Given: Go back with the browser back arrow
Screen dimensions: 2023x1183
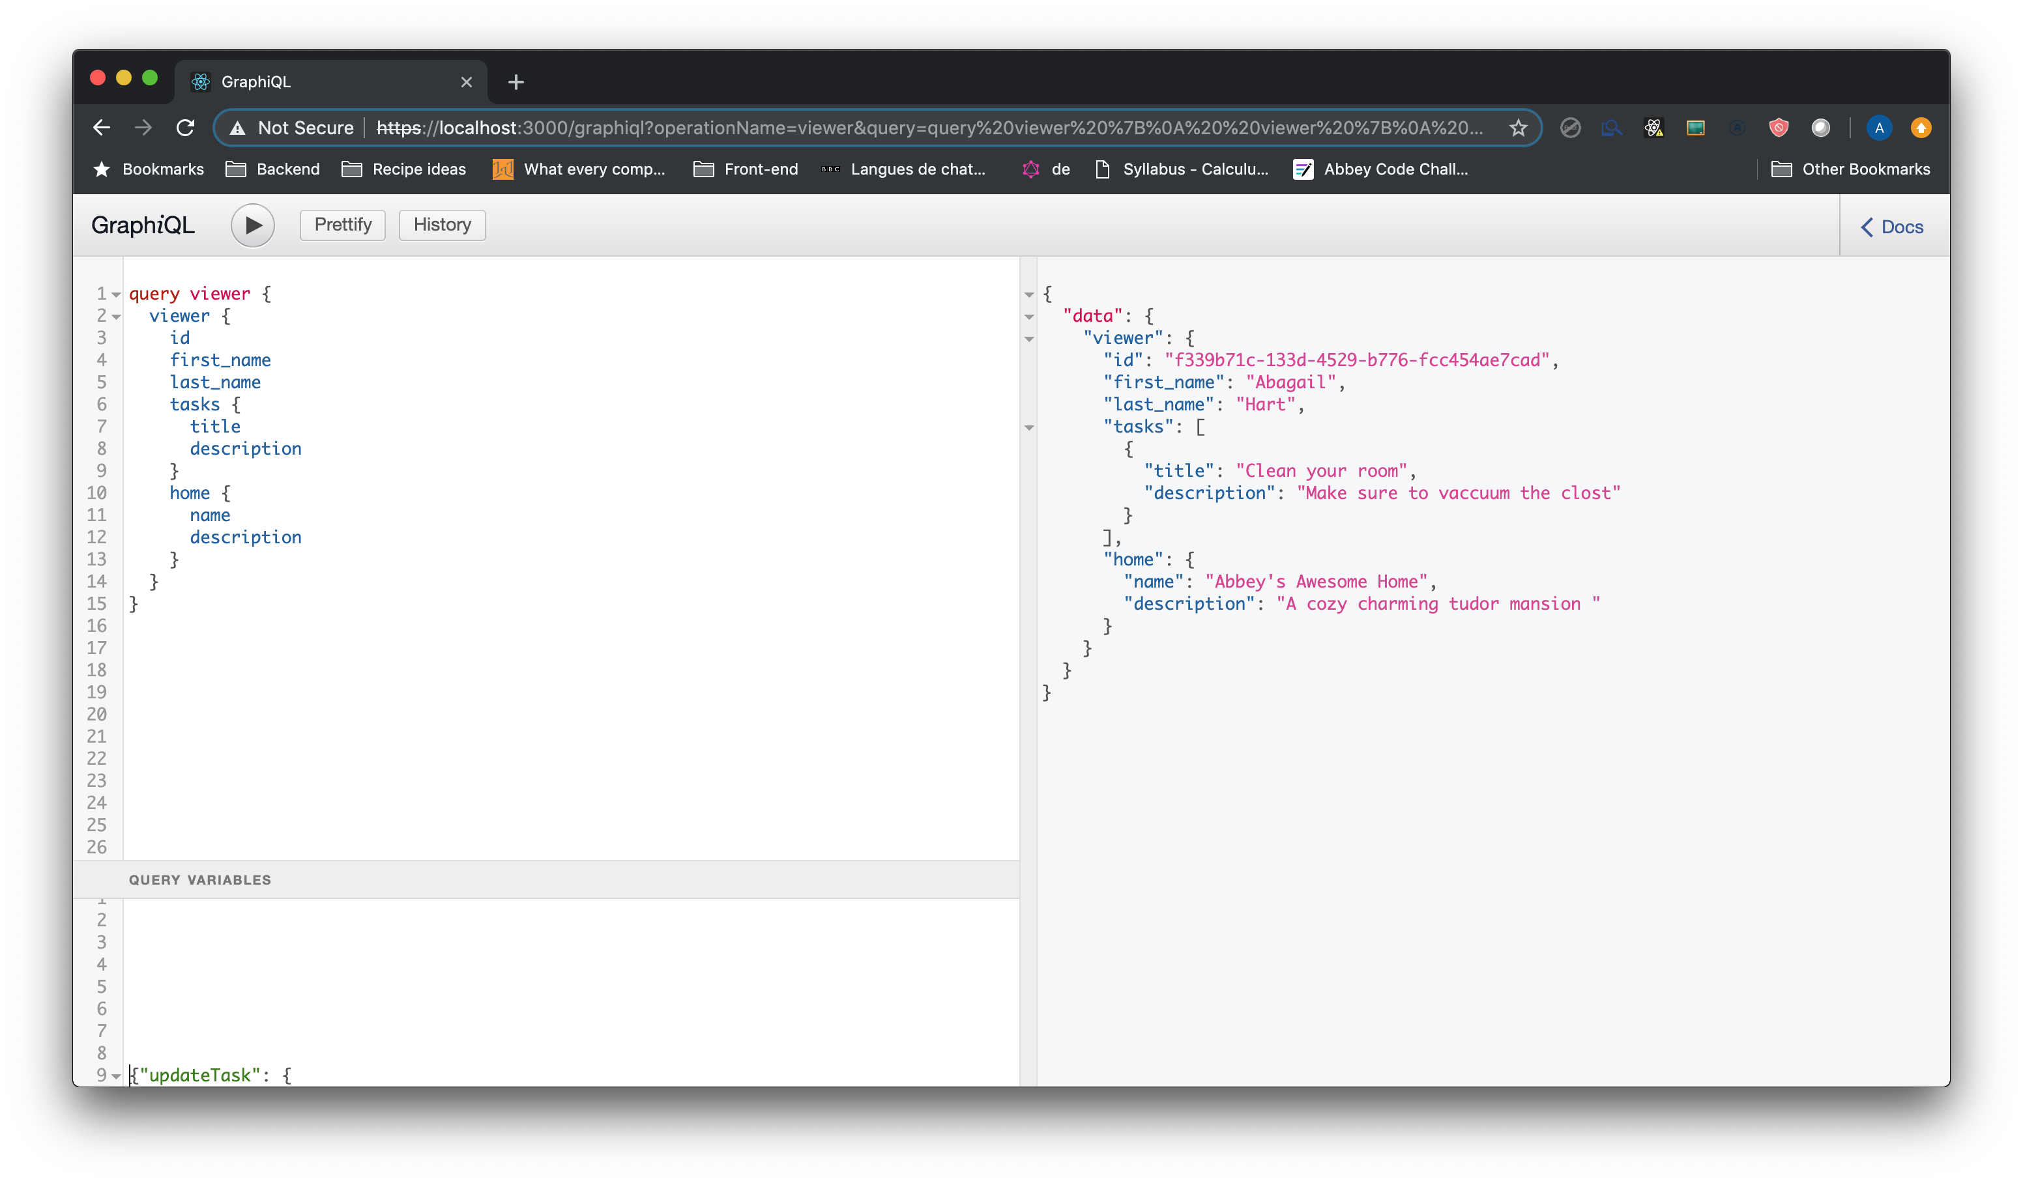Looking at the screenshot, I should point(102,128).
